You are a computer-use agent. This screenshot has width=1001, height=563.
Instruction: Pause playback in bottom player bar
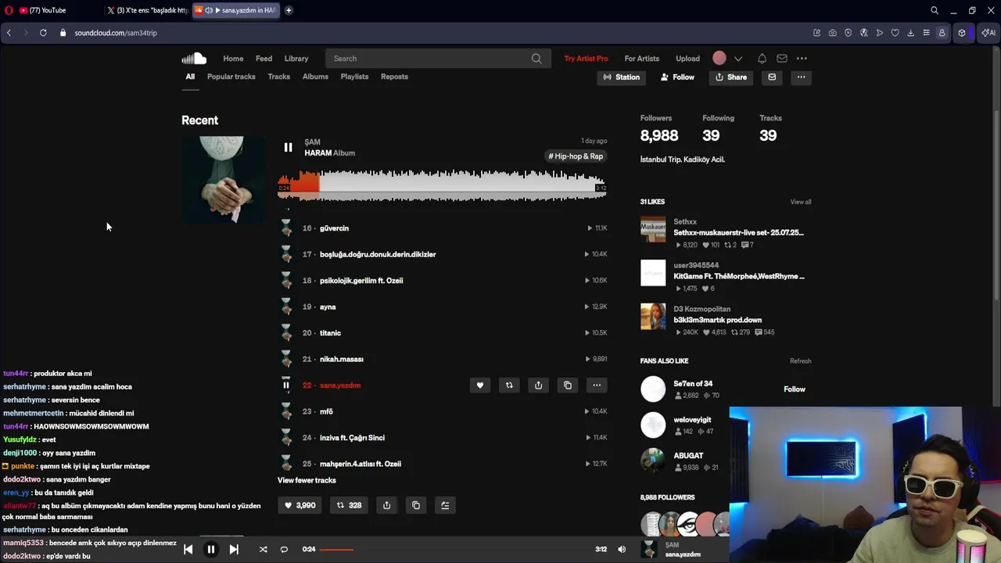[210, 550]
